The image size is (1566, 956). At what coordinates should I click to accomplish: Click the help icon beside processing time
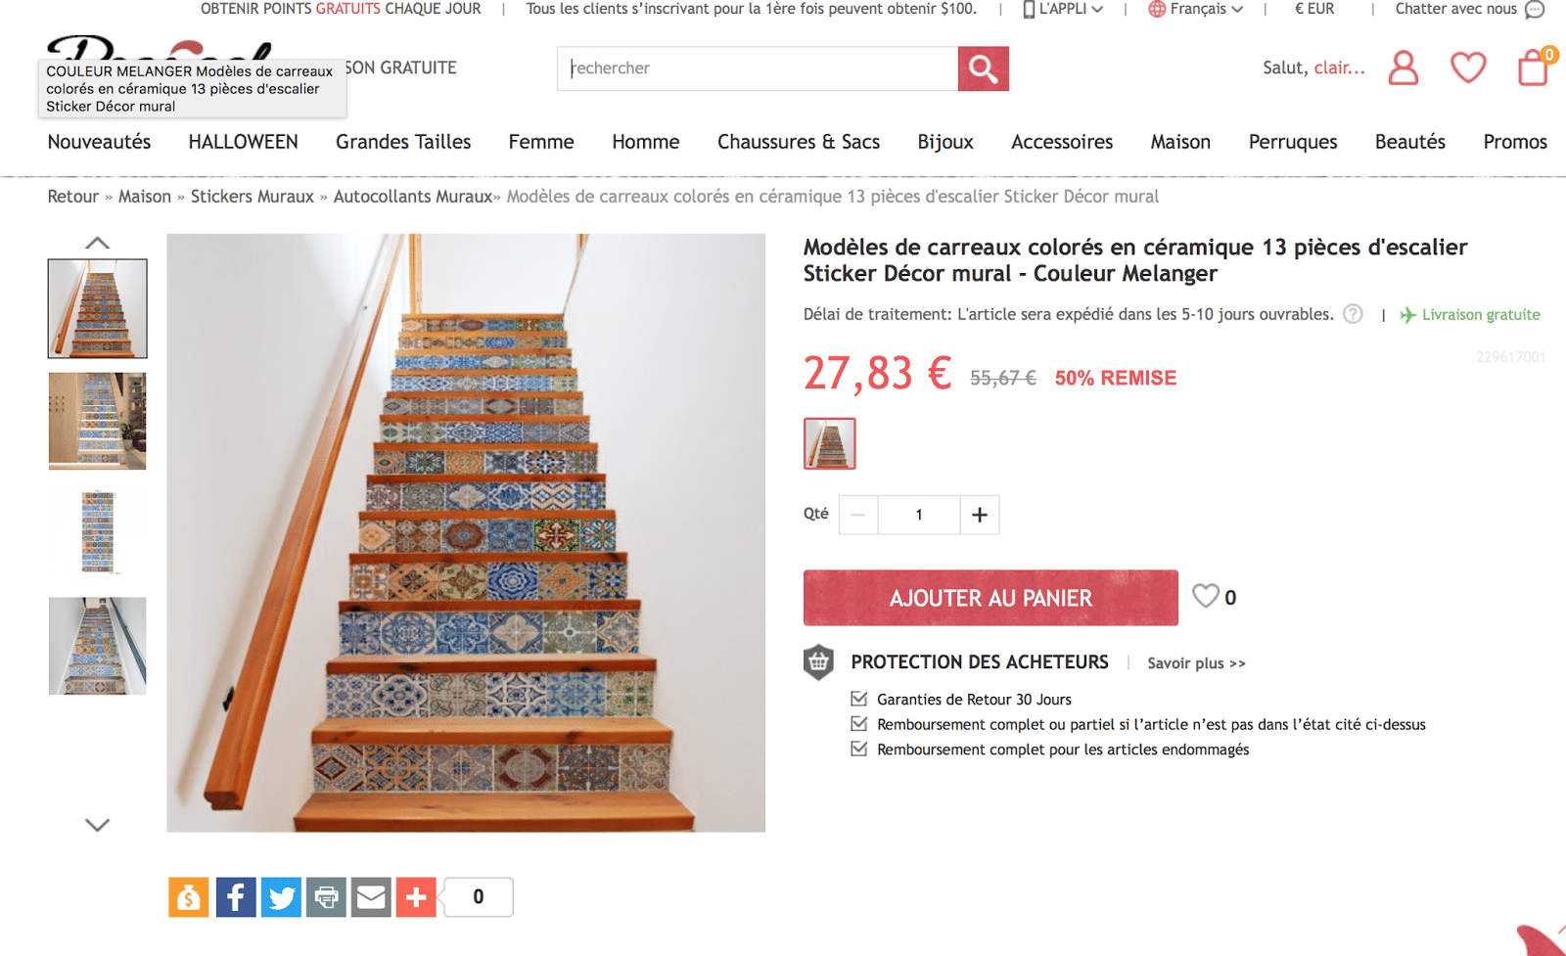coord(1353,314)
